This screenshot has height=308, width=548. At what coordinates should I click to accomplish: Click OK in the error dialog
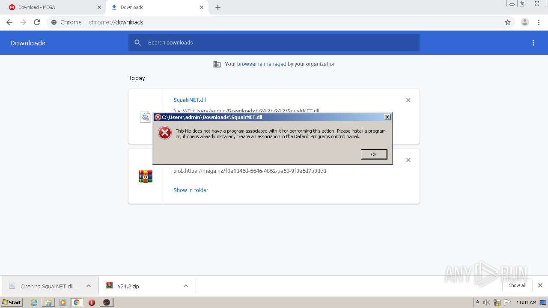[x=374, y=154]
